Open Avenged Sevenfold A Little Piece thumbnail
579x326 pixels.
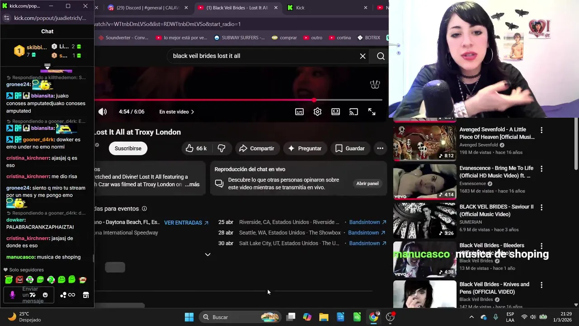[x=425, y=143]
